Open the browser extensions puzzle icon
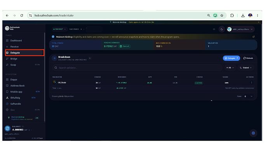This screenshot has width=268, height=151. pos(232,16)
